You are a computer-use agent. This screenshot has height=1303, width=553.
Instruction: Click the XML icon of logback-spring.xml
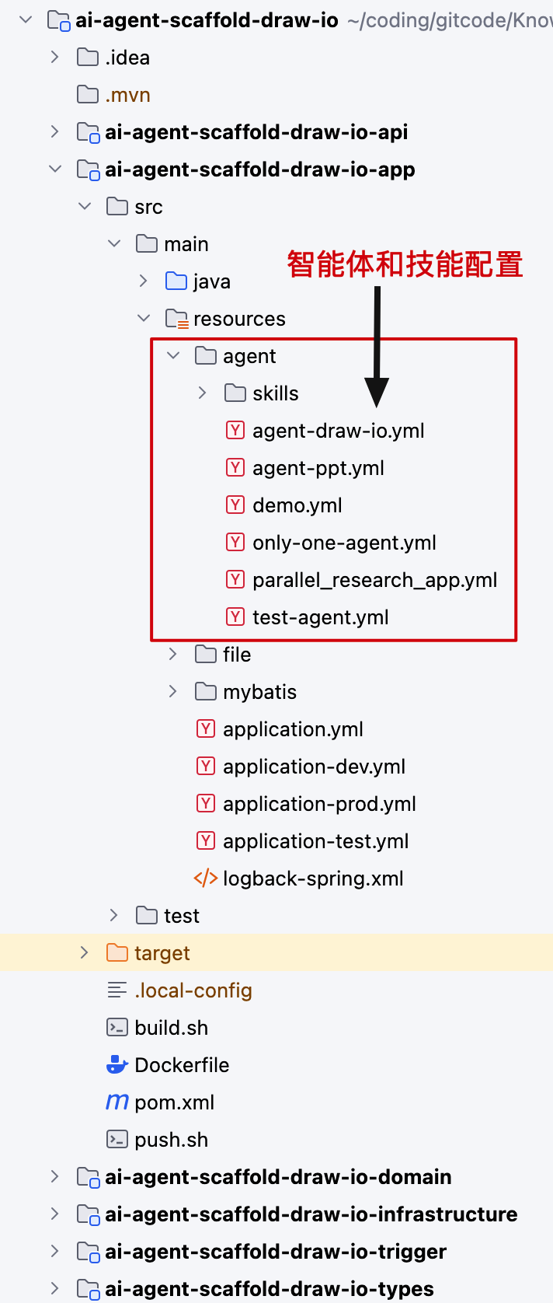[205, 879]
